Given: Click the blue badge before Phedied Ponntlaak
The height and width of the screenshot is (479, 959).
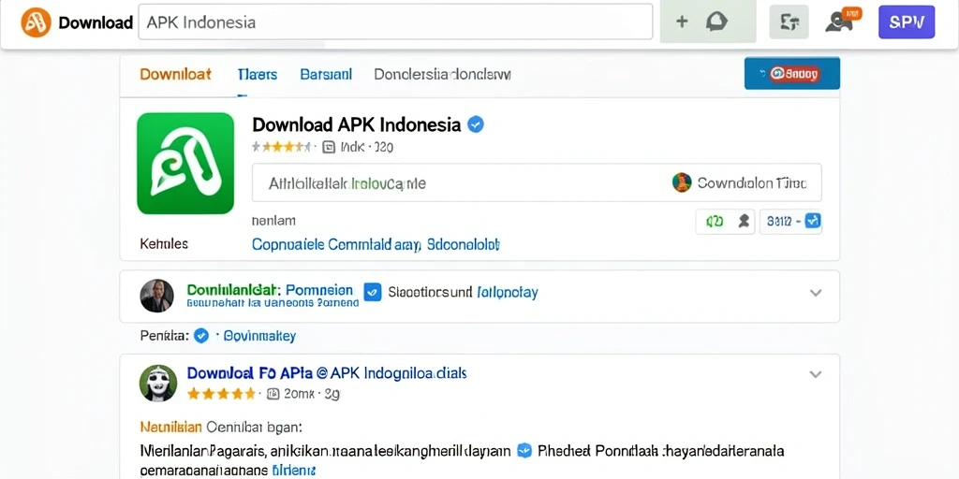Looking at the screenshot, I should 524,451.
